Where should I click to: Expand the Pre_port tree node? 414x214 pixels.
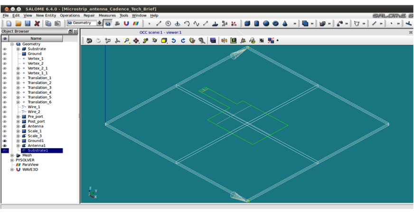pos(18,116)
